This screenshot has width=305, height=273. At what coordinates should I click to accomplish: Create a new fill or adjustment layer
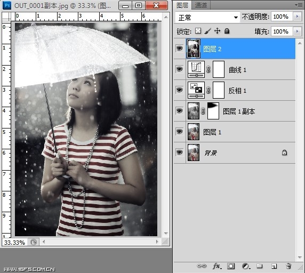point(246,266)
